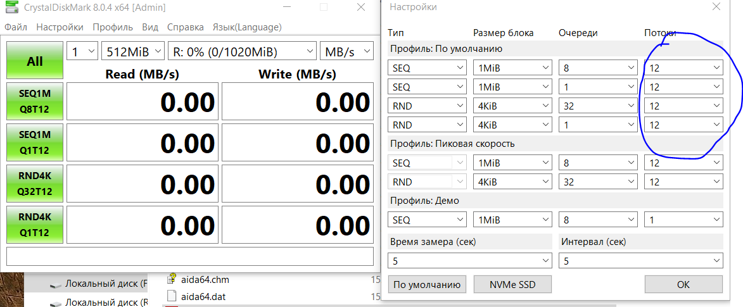Confirm settings with the OK button
Viewport: 743px width, 307px height.
(683, 285)
